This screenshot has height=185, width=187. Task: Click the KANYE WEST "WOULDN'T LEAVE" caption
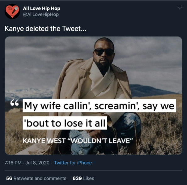(78, 141)
